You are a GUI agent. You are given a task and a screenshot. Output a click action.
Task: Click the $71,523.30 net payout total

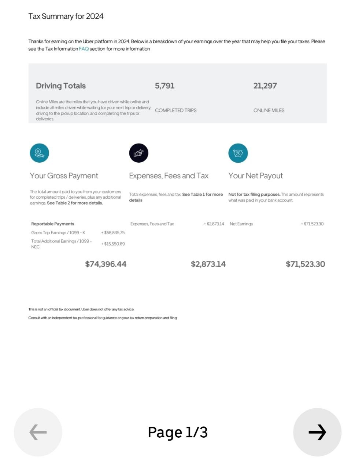click(305, 264)
